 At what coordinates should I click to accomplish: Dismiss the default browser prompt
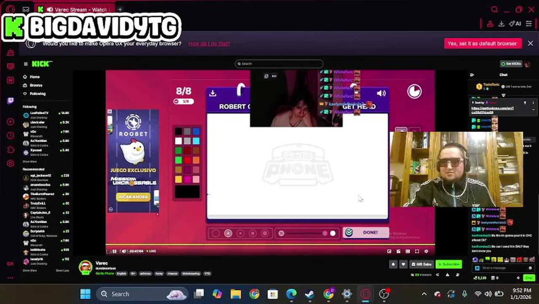(530, 43)
